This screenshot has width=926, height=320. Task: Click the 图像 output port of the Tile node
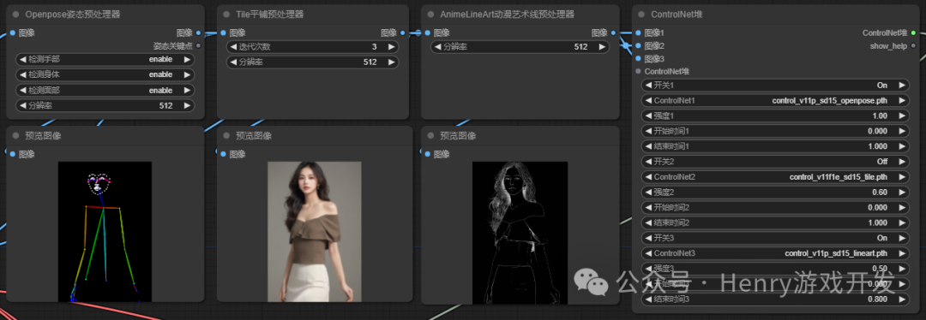tap(402, 33)
